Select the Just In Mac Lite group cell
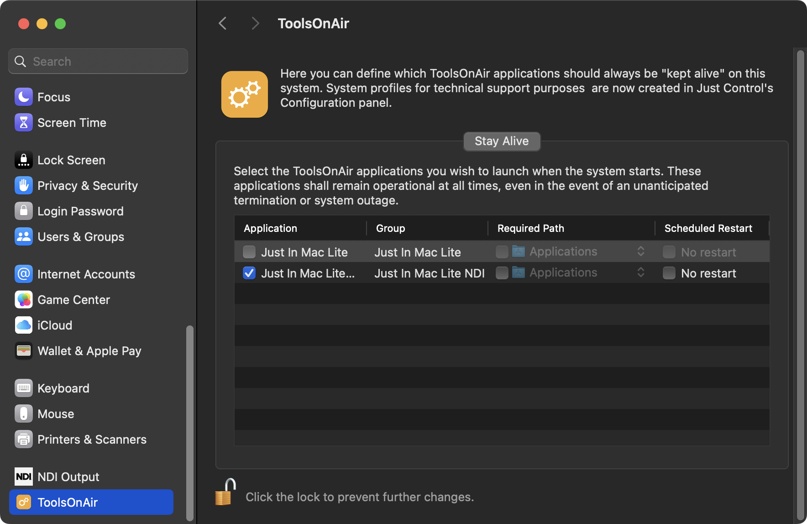The height and width of the screenshot is (524, 807). (x=418, y=252)
